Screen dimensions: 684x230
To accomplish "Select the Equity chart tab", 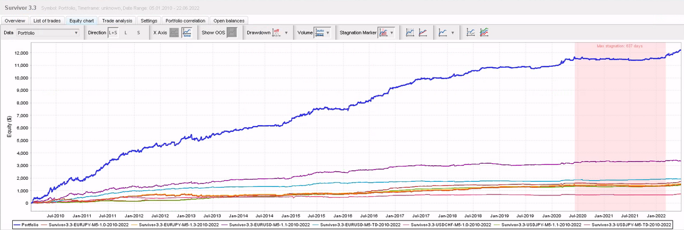I will tap(82, 21).
